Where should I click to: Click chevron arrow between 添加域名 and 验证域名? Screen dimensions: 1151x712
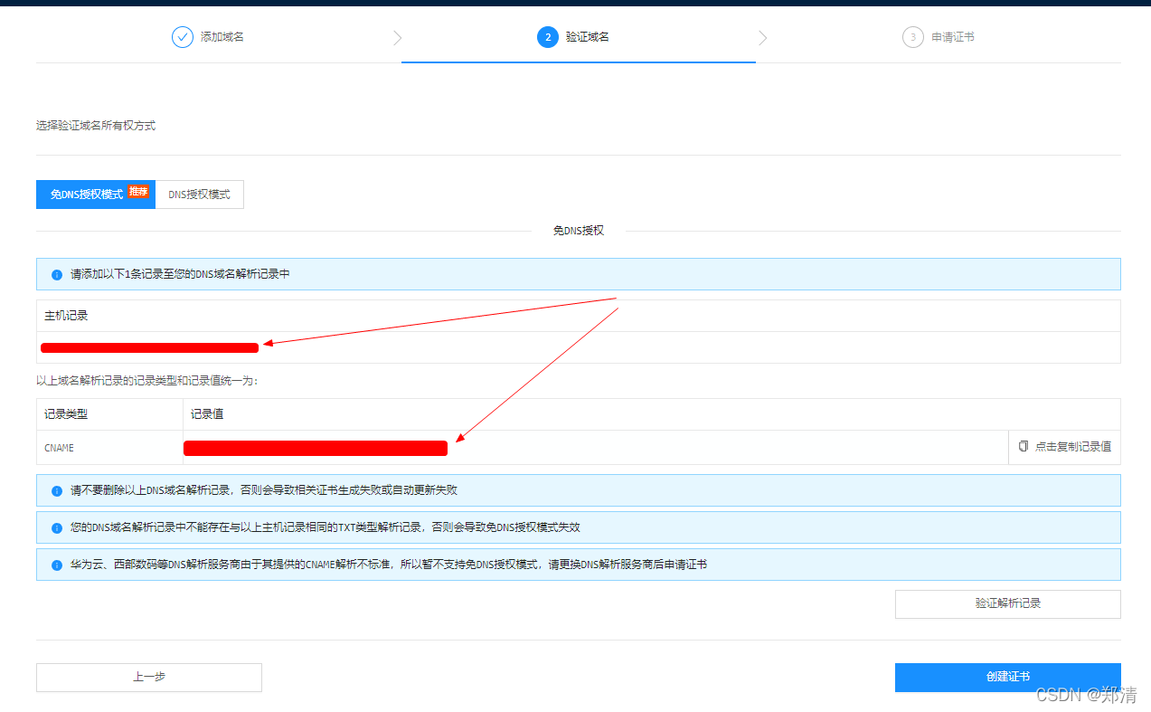point(398,38)
